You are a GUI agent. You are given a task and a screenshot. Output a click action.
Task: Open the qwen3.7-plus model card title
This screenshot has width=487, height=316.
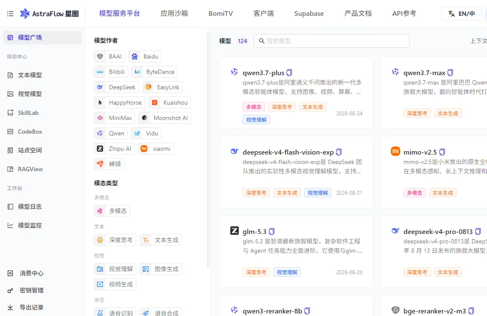[x=264, y=73]
